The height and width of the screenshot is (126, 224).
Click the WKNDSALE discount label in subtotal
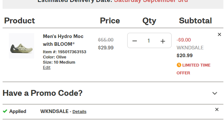pos(190,48)
